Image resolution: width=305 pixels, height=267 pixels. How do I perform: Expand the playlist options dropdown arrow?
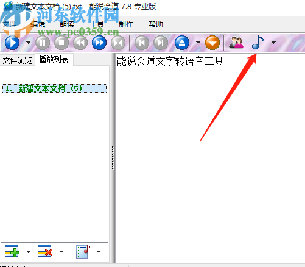[x=99, y=252]
